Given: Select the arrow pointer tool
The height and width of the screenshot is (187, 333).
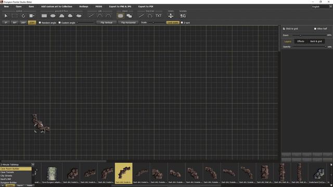Looking at the screenshot, I should click(6, 16).
